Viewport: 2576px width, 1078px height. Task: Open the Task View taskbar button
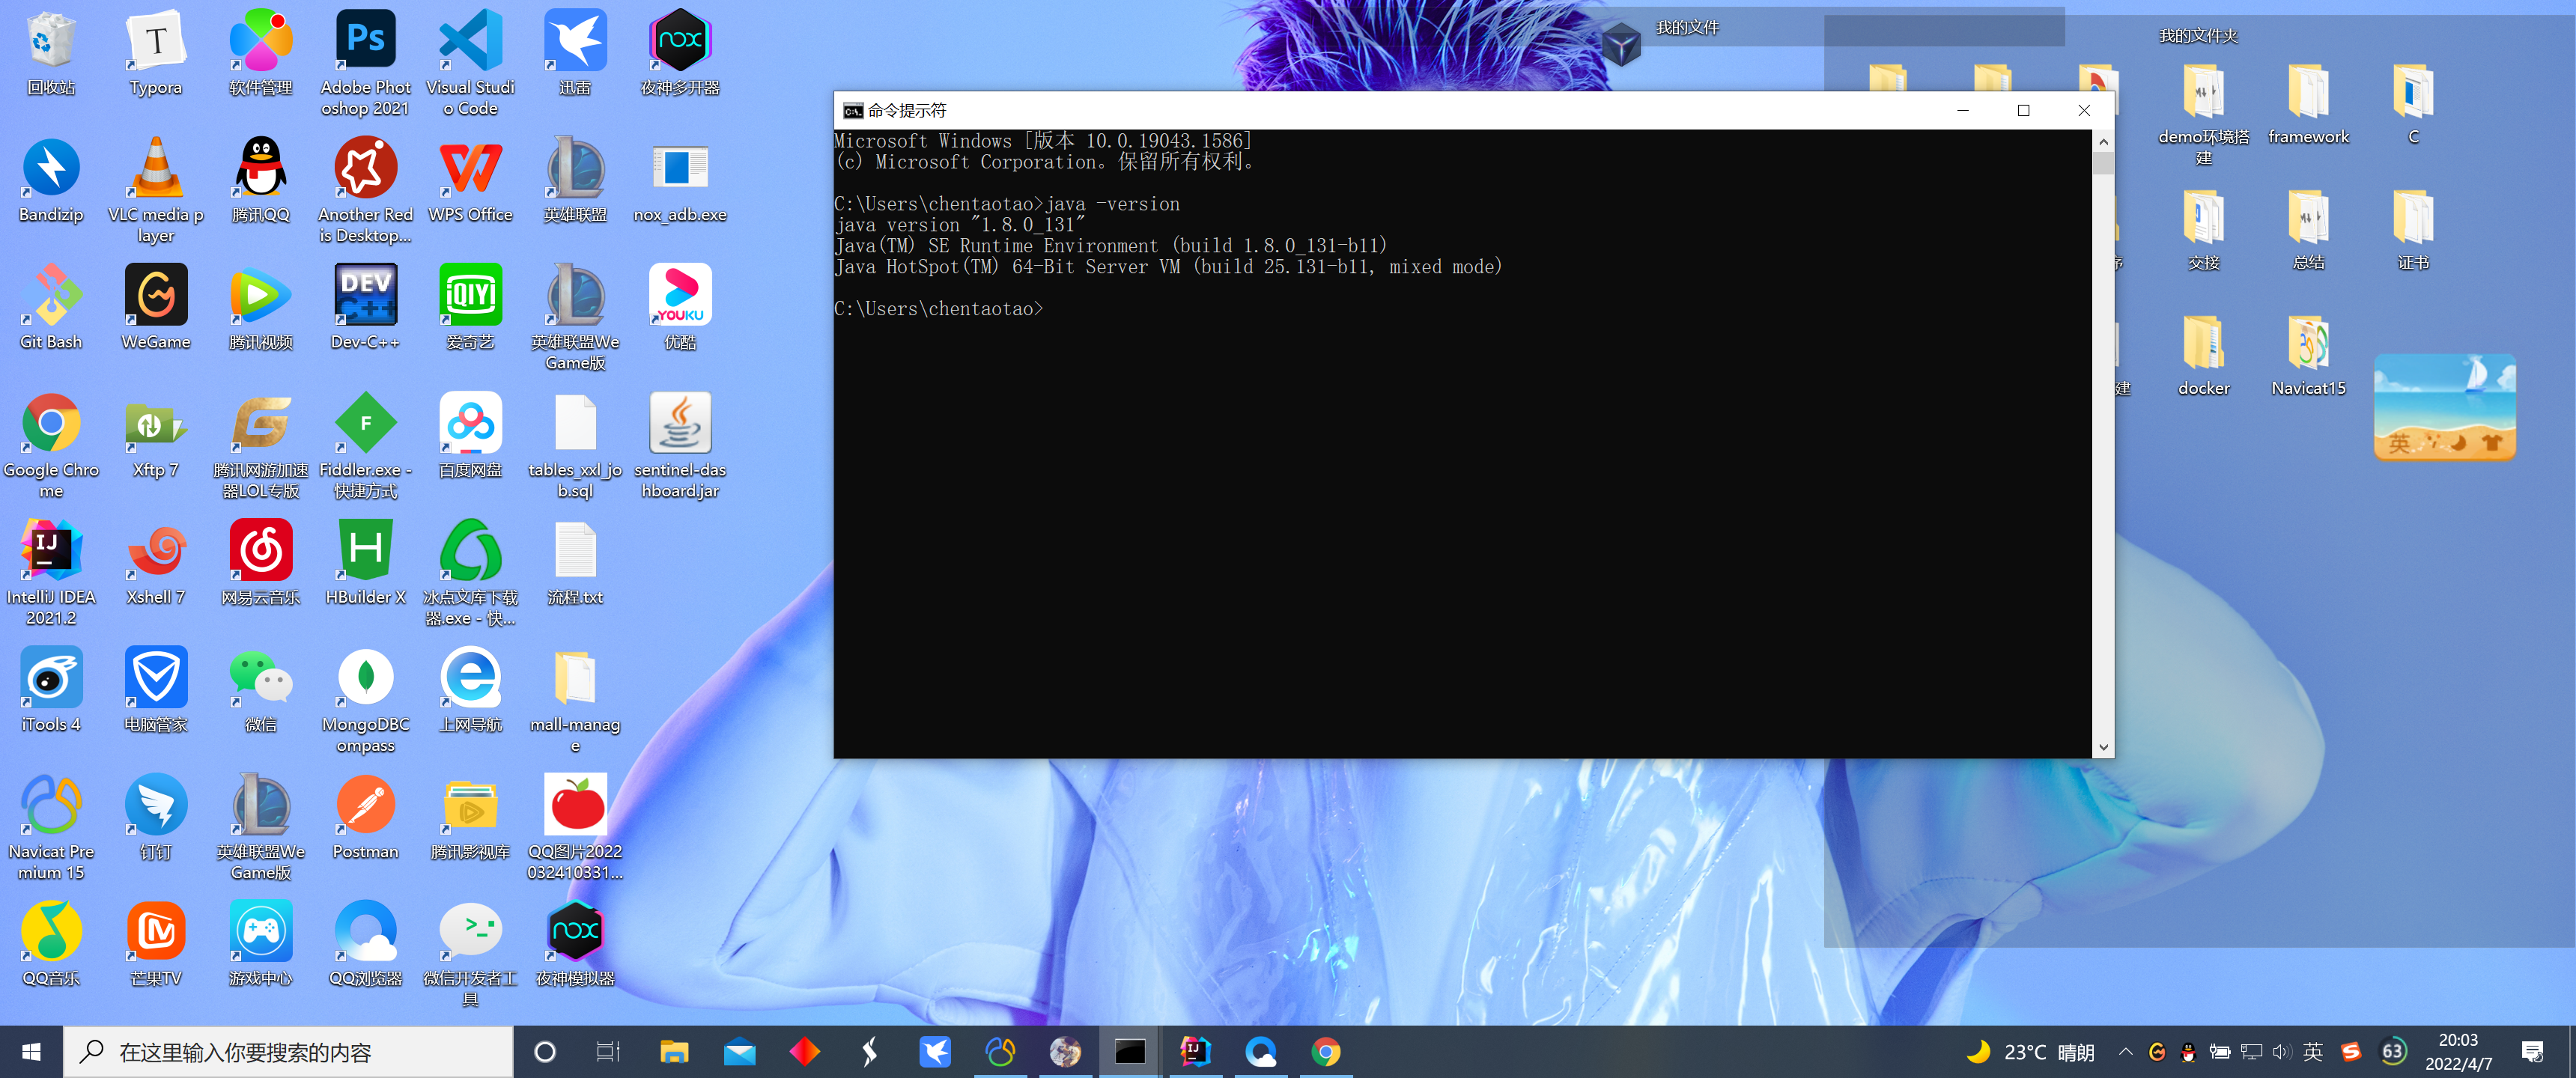tap(608, 1052)
